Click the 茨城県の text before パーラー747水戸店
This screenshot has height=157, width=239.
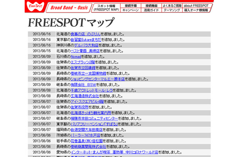point(63,135)
